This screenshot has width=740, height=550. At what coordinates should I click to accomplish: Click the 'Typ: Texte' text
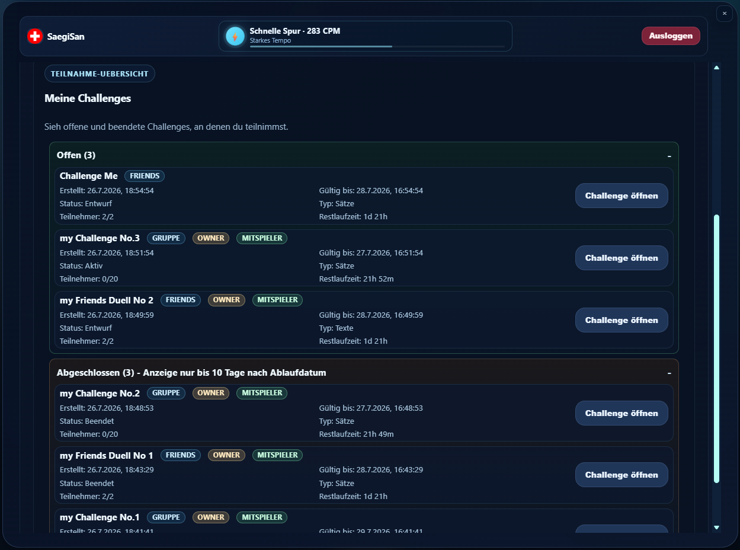click(x=336, y=328)
